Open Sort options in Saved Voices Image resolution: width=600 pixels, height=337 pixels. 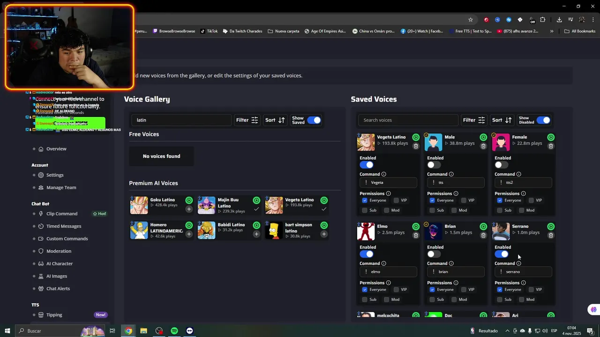coord(502,120)
